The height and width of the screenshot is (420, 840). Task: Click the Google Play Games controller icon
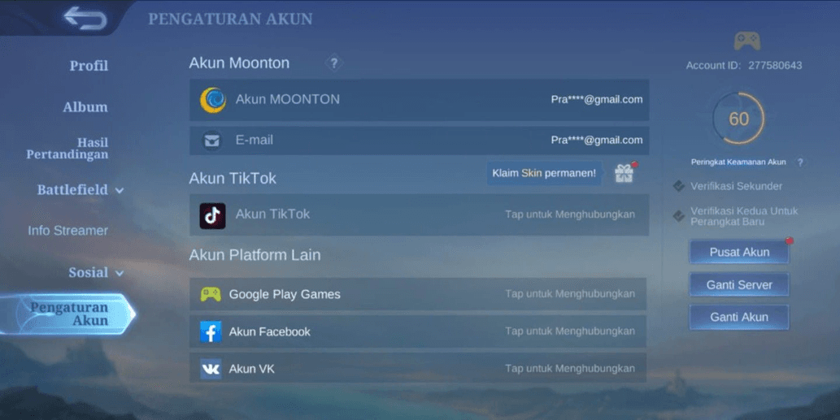(x=211, y=294)
